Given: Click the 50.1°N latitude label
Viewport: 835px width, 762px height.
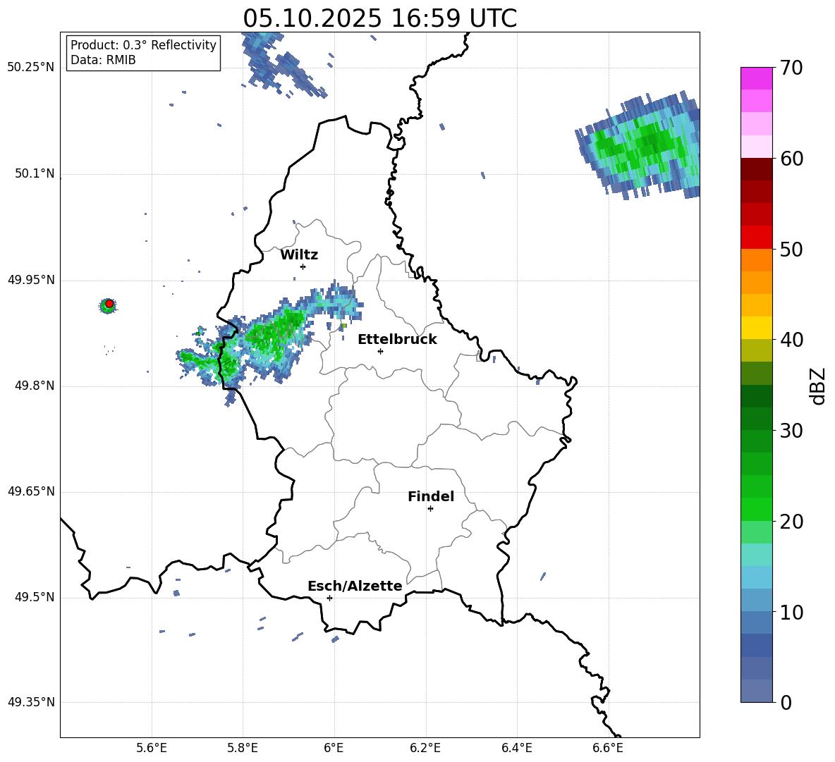Looking at the screenshot, I should click(x=35, y=174).
